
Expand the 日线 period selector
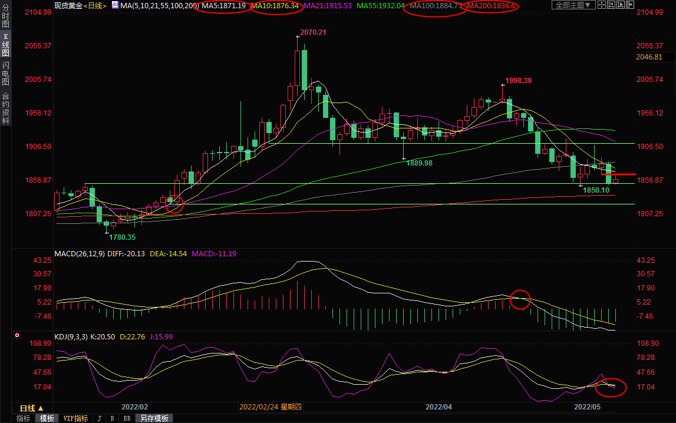(x=31, y=408)
